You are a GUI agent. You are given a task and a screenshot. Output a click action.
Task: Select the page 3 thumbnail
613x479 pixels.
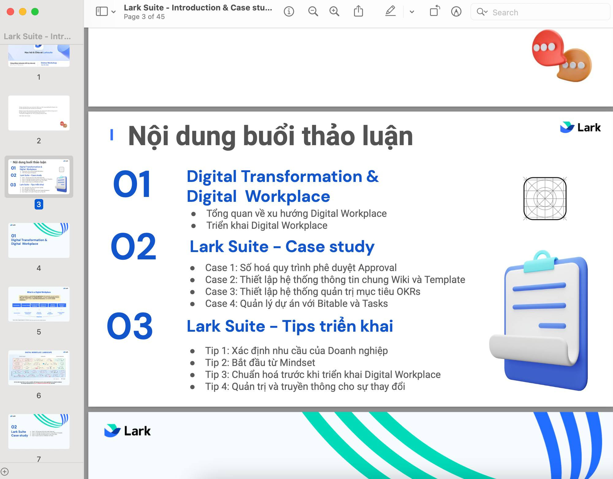click(39, 177)
